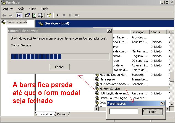Click the Login button in Parametros
The width and height of the screenshot is (175, 123).
[x=152, y=111]
